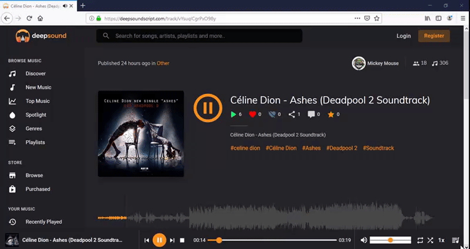This screenshot has height=249, width=470.
Task: Skip to the next track
Action: [x=172, y=240]
